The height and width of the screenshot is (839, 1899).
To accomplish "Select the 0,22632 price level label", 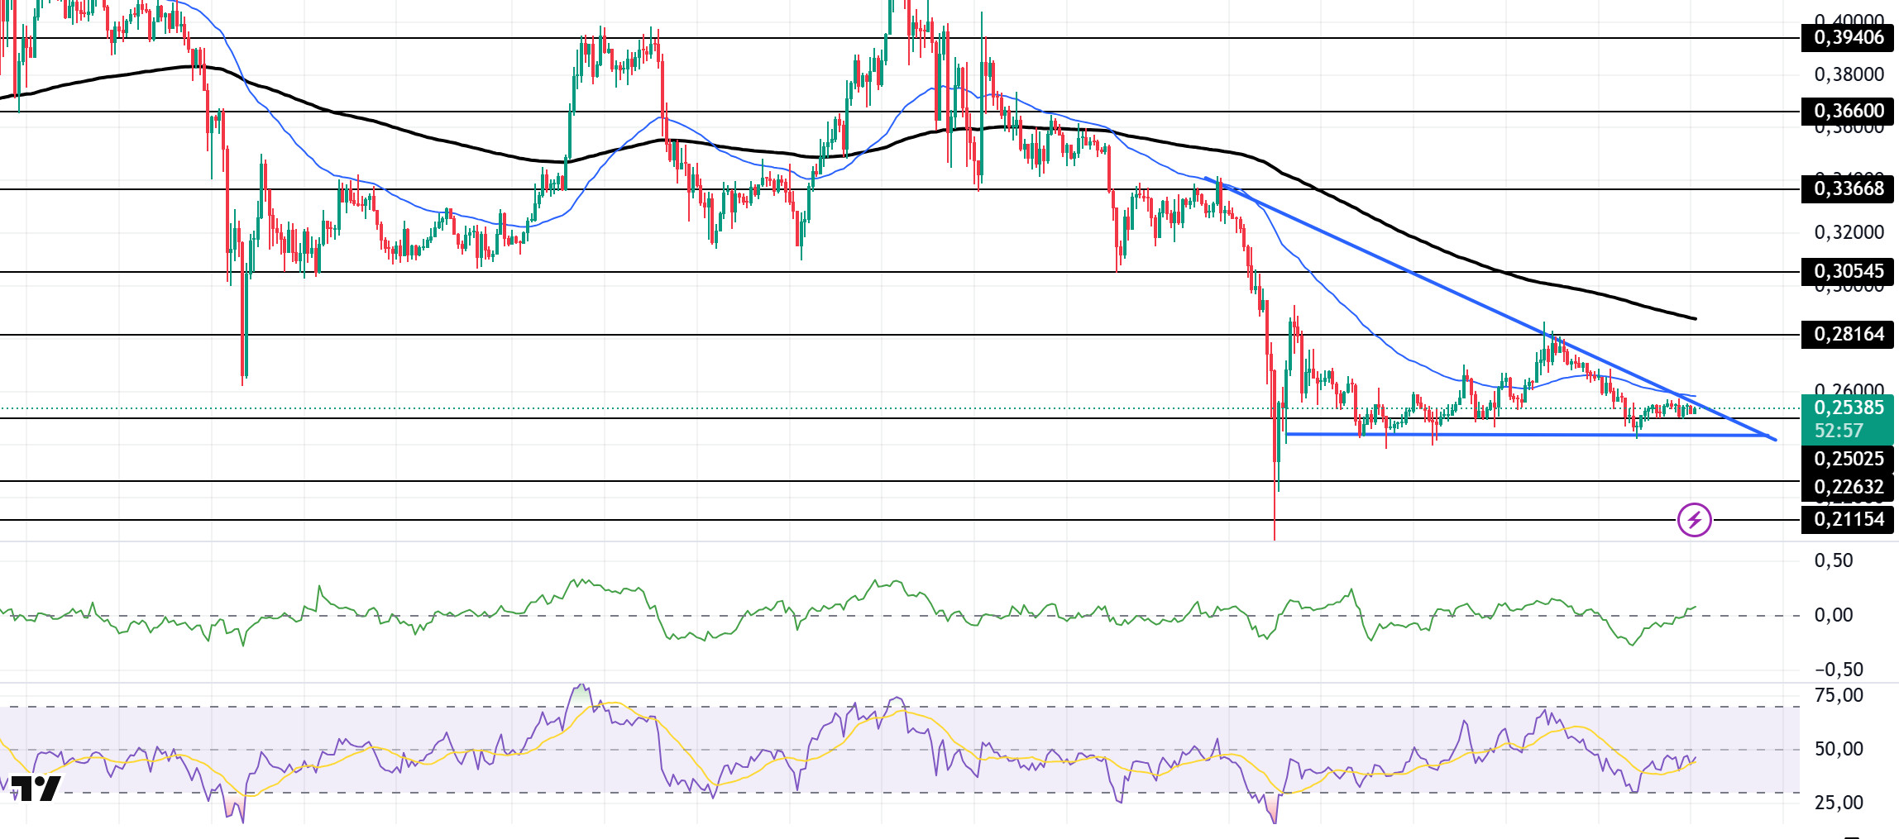I will click(1848, 487).
